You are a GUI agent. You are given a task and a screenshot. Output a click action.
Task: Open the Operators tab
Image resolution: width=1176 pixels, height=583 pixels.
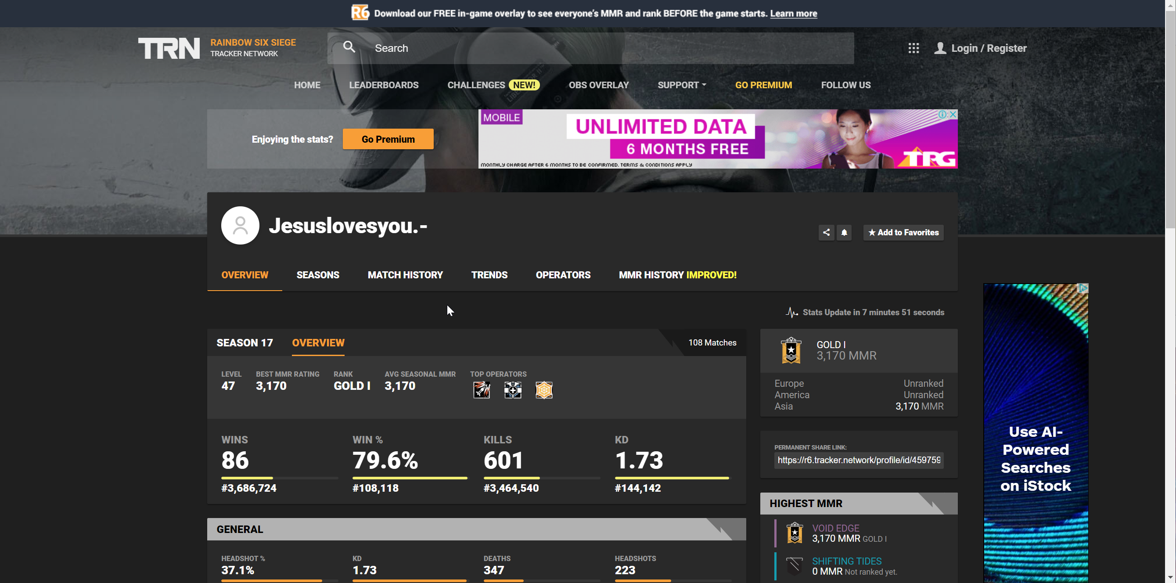[x=563, y=275]
